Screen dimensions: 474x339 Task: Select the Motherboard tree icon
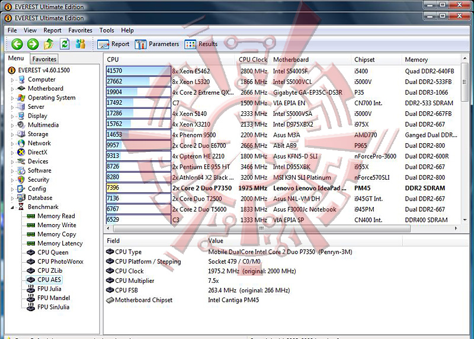[21, 89]
